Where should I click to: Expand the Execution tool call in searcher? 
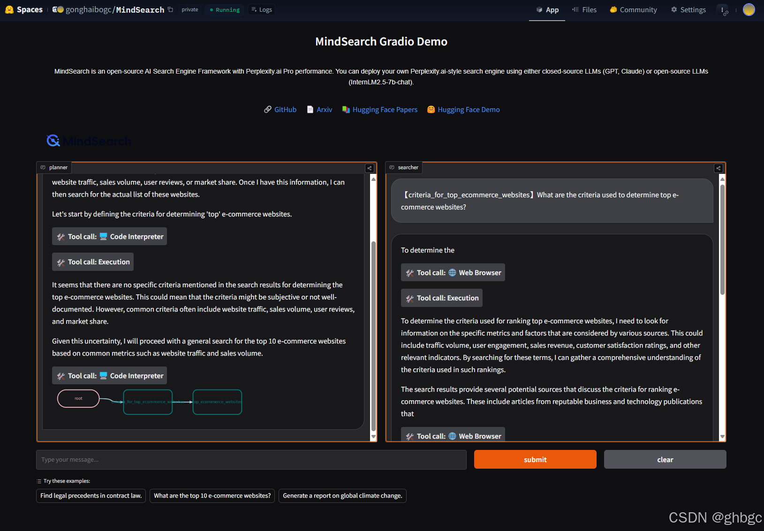pyautogui.click(x=441, y=298)
